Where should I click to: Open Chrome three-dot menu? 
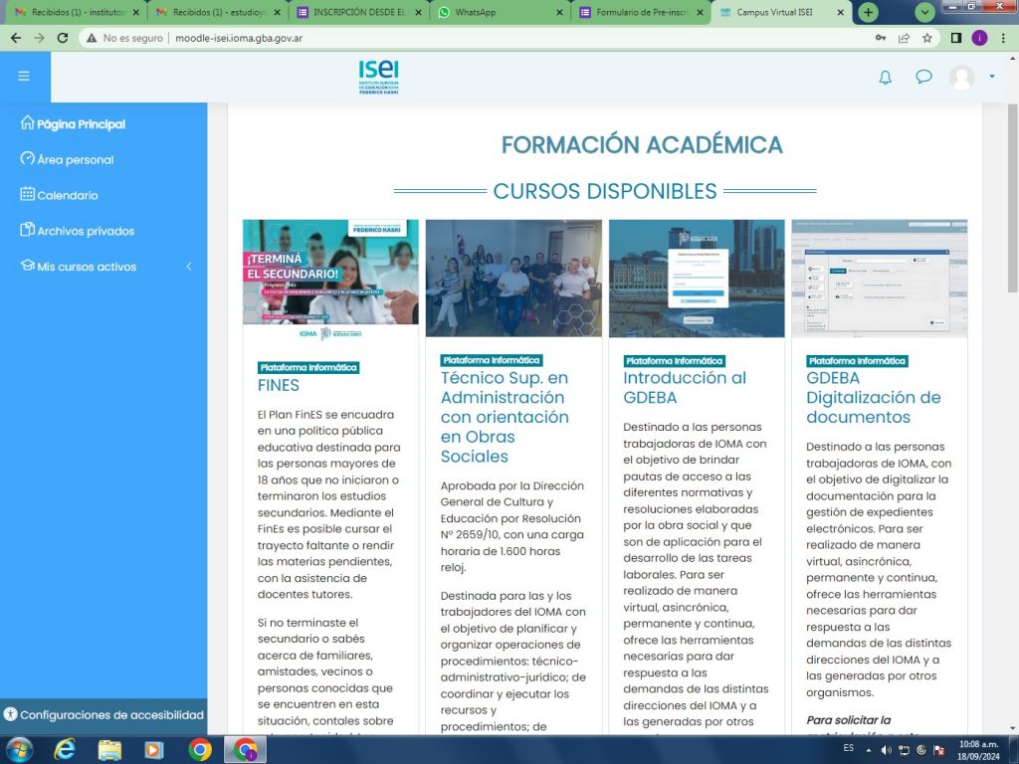tap(1003, 38)
